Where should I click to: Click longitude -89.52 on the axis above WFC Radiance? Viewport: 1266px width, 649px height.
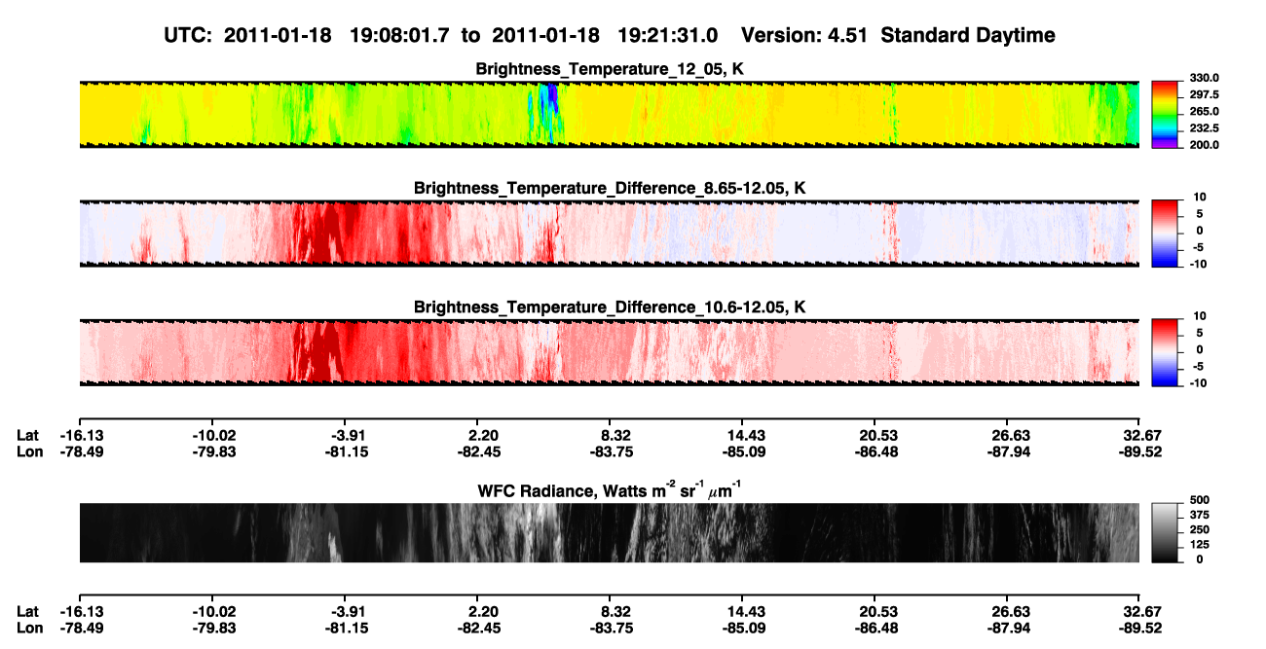click(x=1142, y=451)
